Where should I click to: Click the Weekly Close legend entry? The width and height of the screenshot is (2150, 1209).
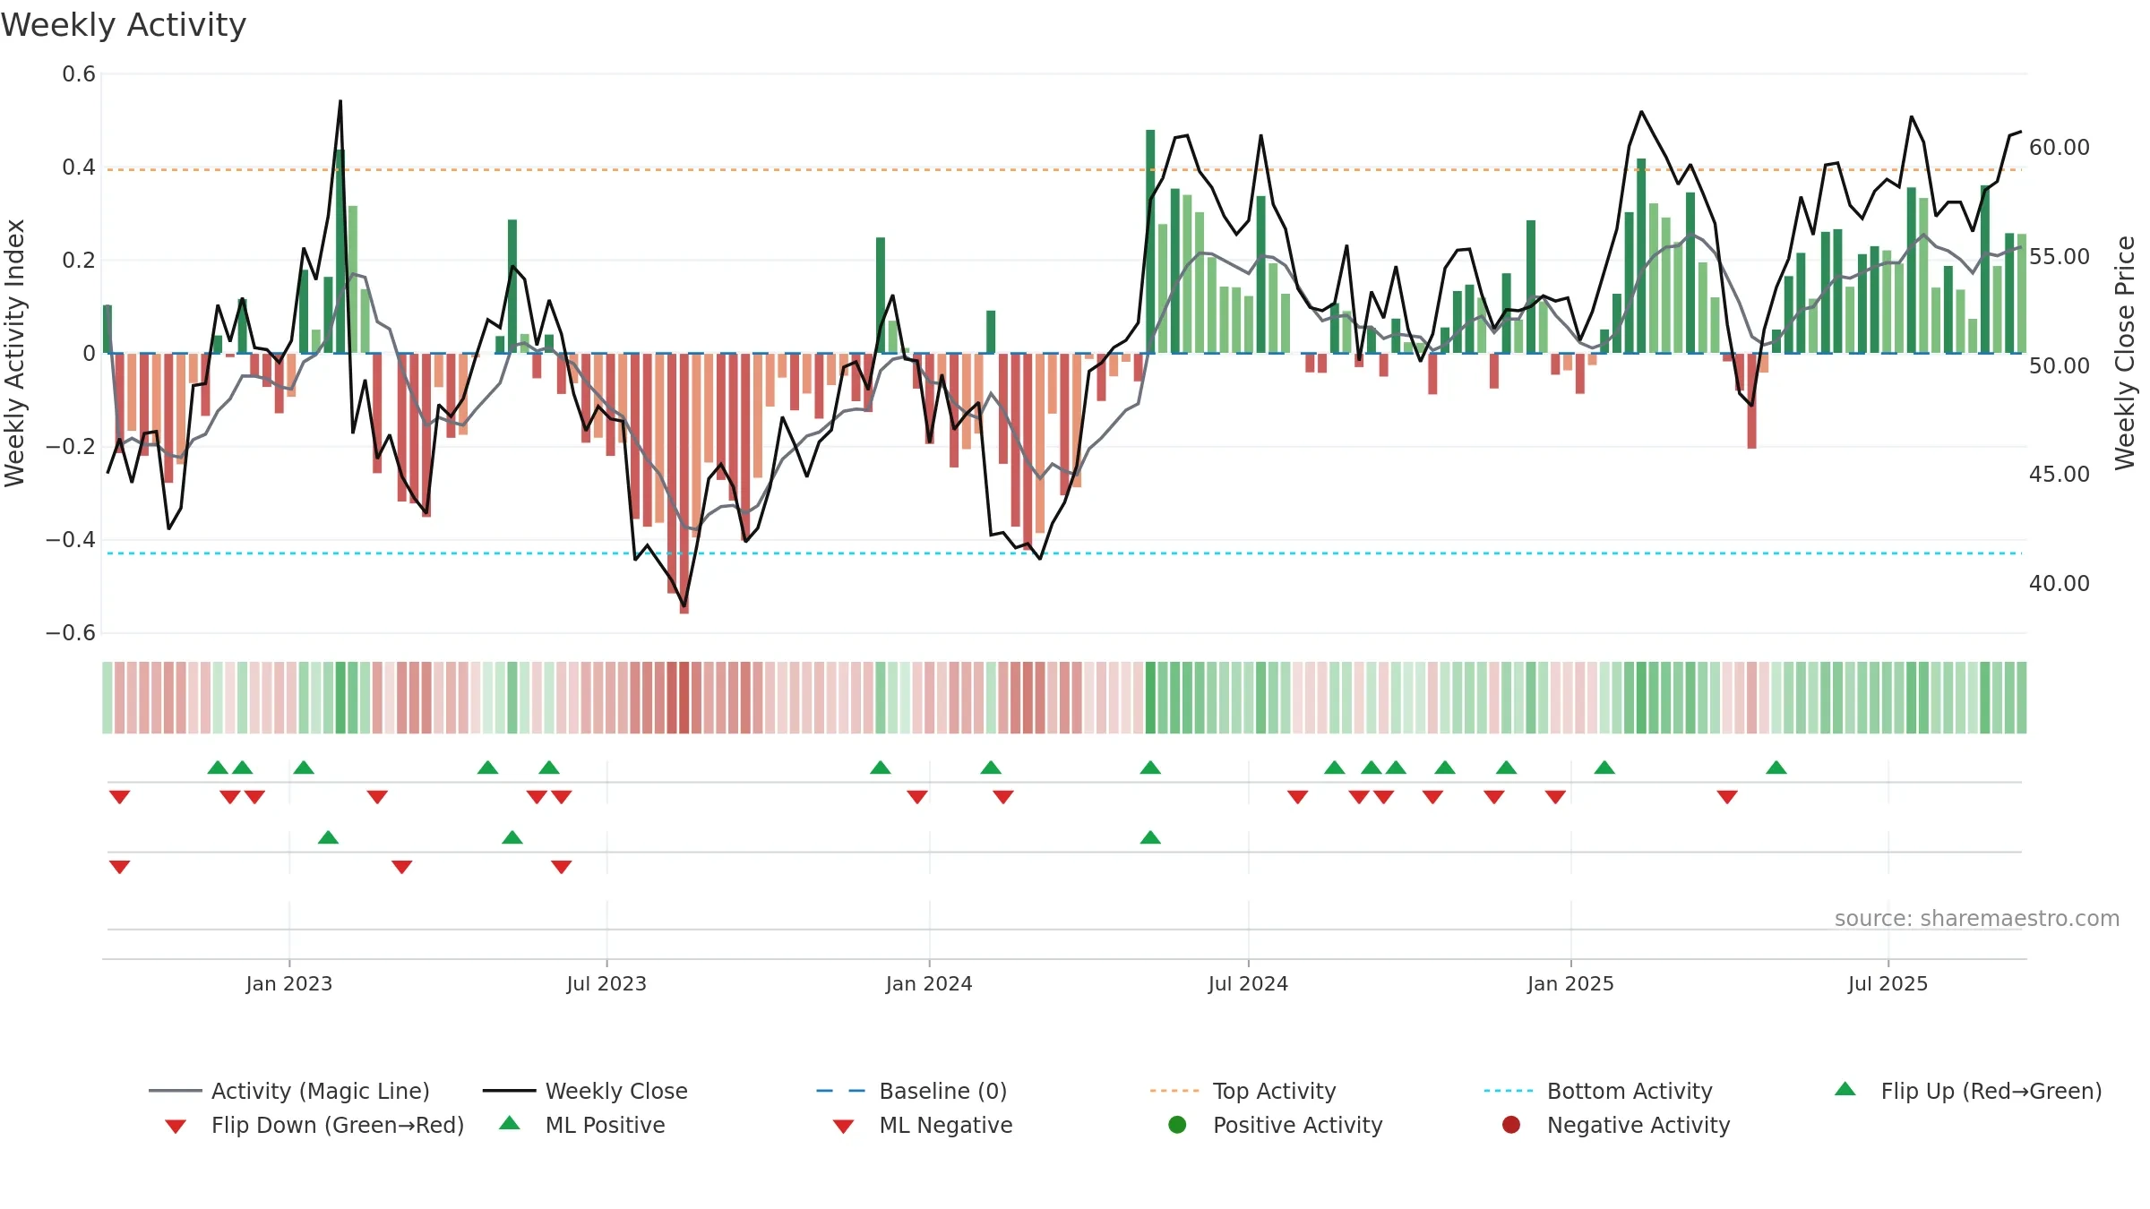click(585, 1091)
